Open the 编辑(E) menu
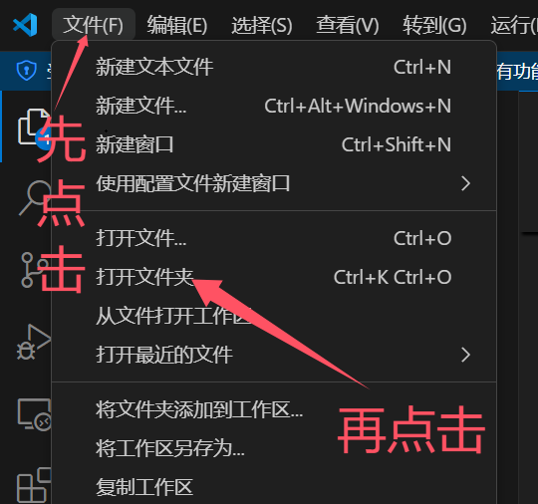538x504 pixels. pyautogui.click(x=177, y=25)
